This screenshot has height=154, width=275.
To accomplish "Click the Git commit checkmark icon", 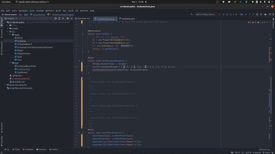I will click(250, 15).
